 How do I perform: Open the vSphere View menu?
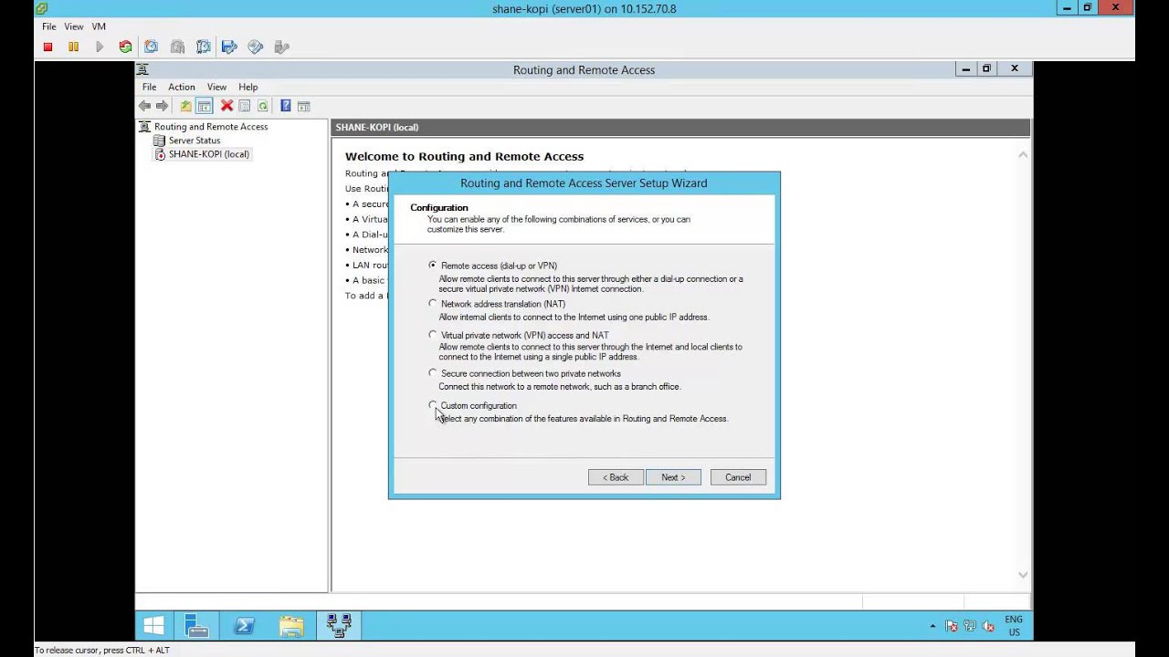pos(74,26)
